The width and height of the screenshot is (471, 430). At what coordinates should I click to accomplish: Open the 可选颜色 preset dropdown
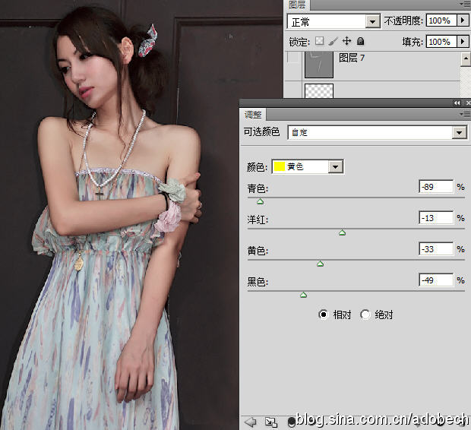(458, 132)
